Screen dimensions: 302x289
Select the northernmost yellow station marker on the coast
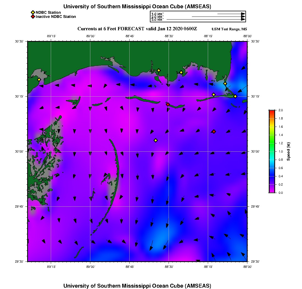[159, 70]
